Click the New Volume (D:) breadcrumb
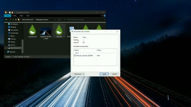 (x=28, y=20)
